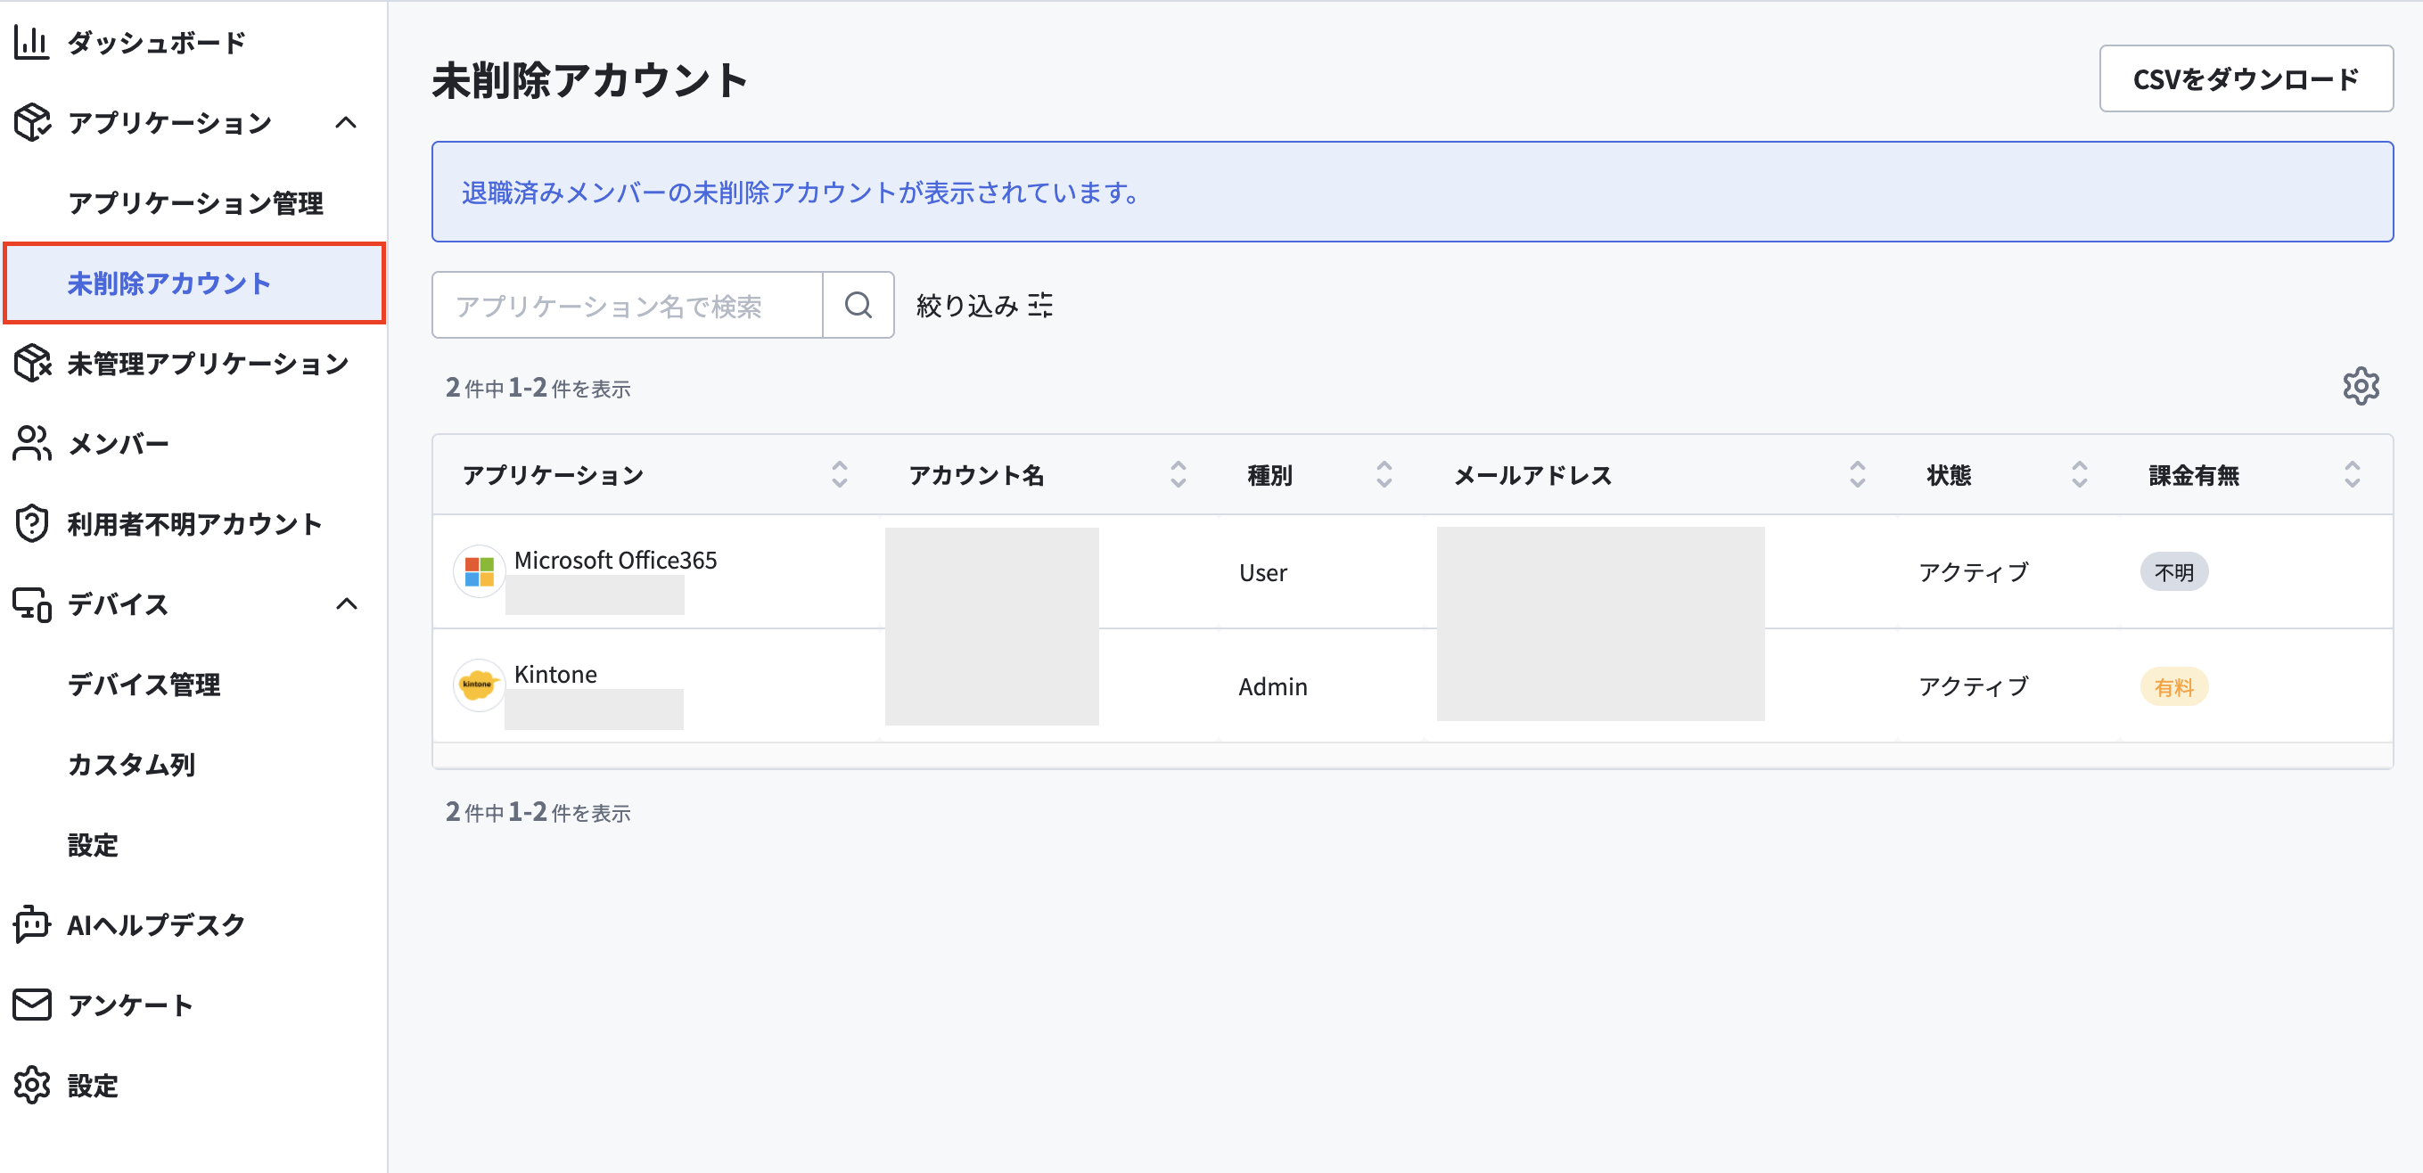Click the search magnifier button

[x=858, y=305]
